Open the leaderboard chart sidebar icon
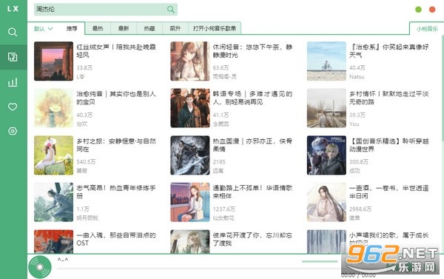The height and width of the screenshot is (279, 444). (x=13, y=82)
